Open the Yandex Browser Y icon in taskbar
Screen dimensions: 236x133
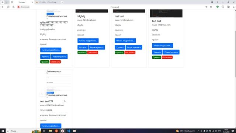pos(62,131)
